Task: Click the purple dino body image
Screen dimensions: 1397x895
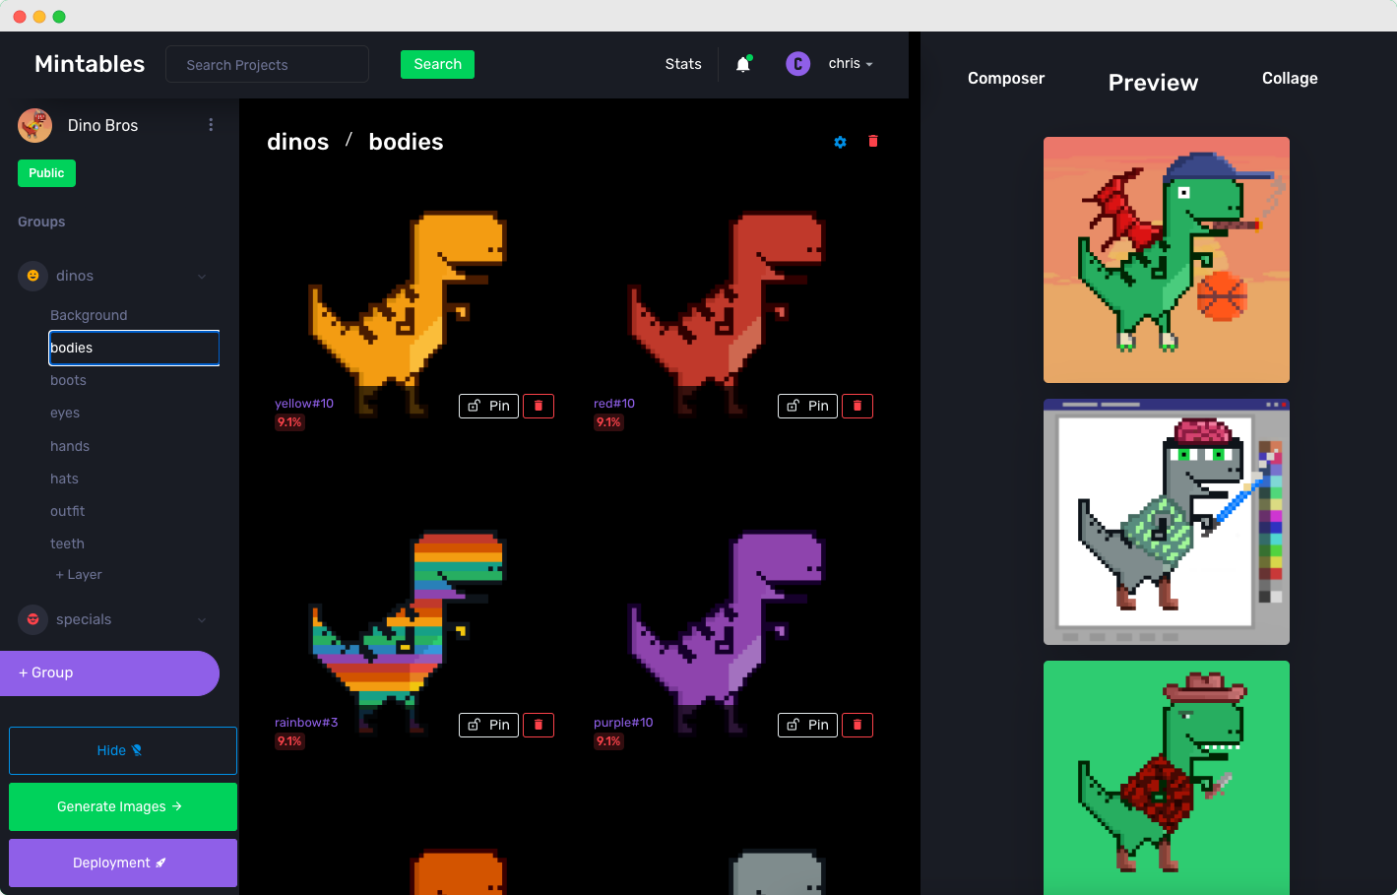Action: tap(727, 632)
